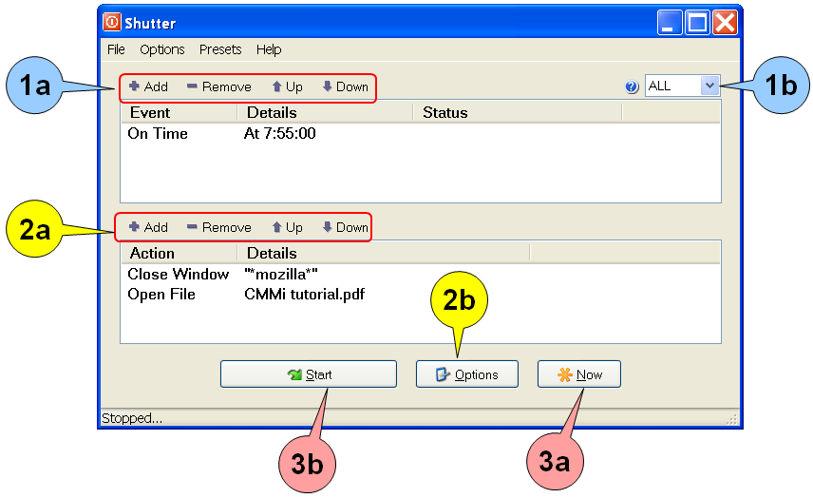
Task: Maximize the Shutter window
Action: pos(697,22)
